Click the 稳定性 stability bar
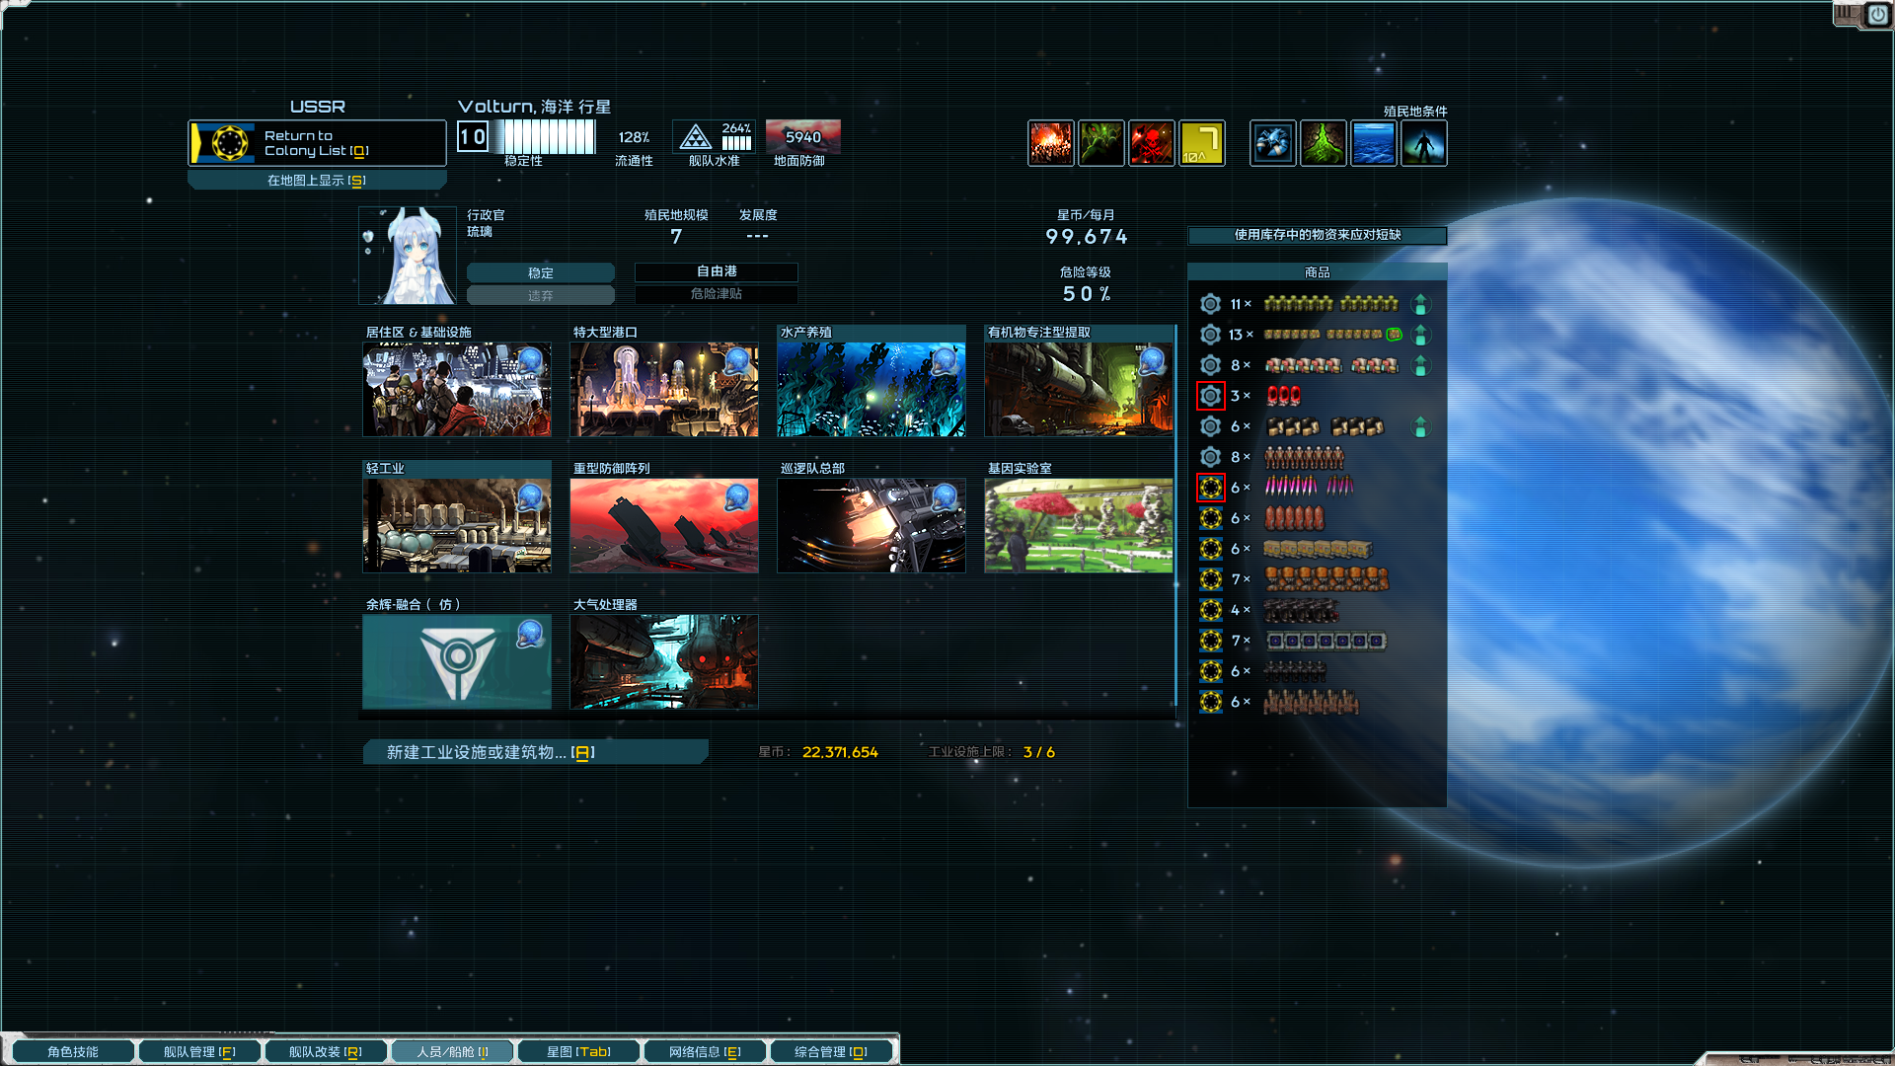1895x1066 pixels. (x=545, y=137)
